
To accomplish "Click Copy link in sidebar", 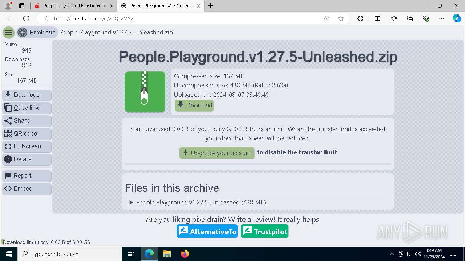I will pos(27,108).
